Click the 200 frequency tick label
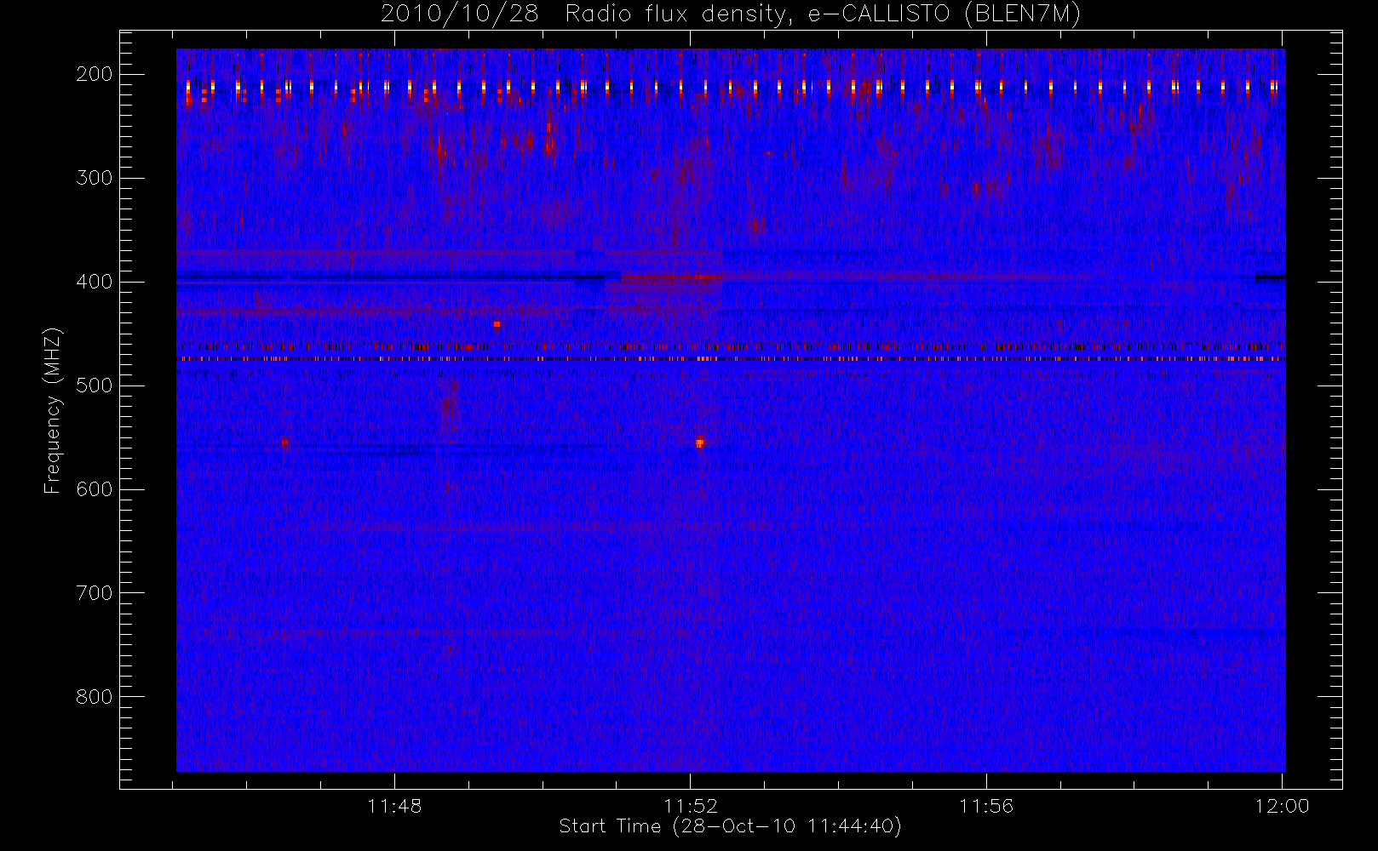Viewport: 1378px width, 851px height. [94, 74]
